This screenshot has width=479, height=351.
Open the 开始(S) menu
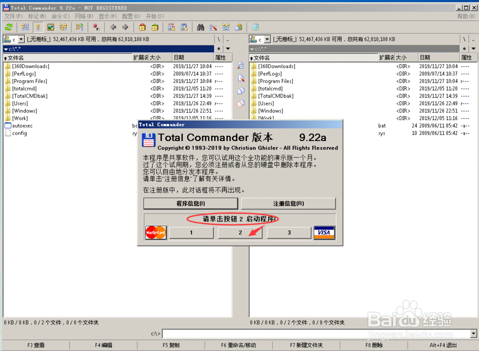155,16
